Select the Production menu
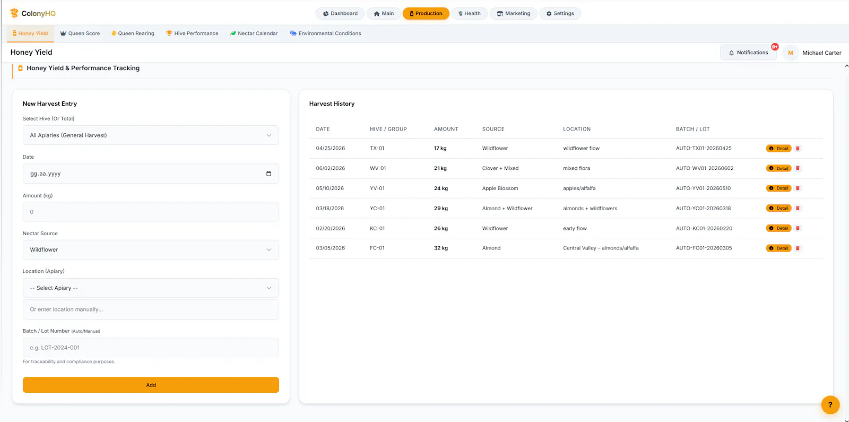The height and width of the screenshot is (422, 849). [x=426, y=13]
